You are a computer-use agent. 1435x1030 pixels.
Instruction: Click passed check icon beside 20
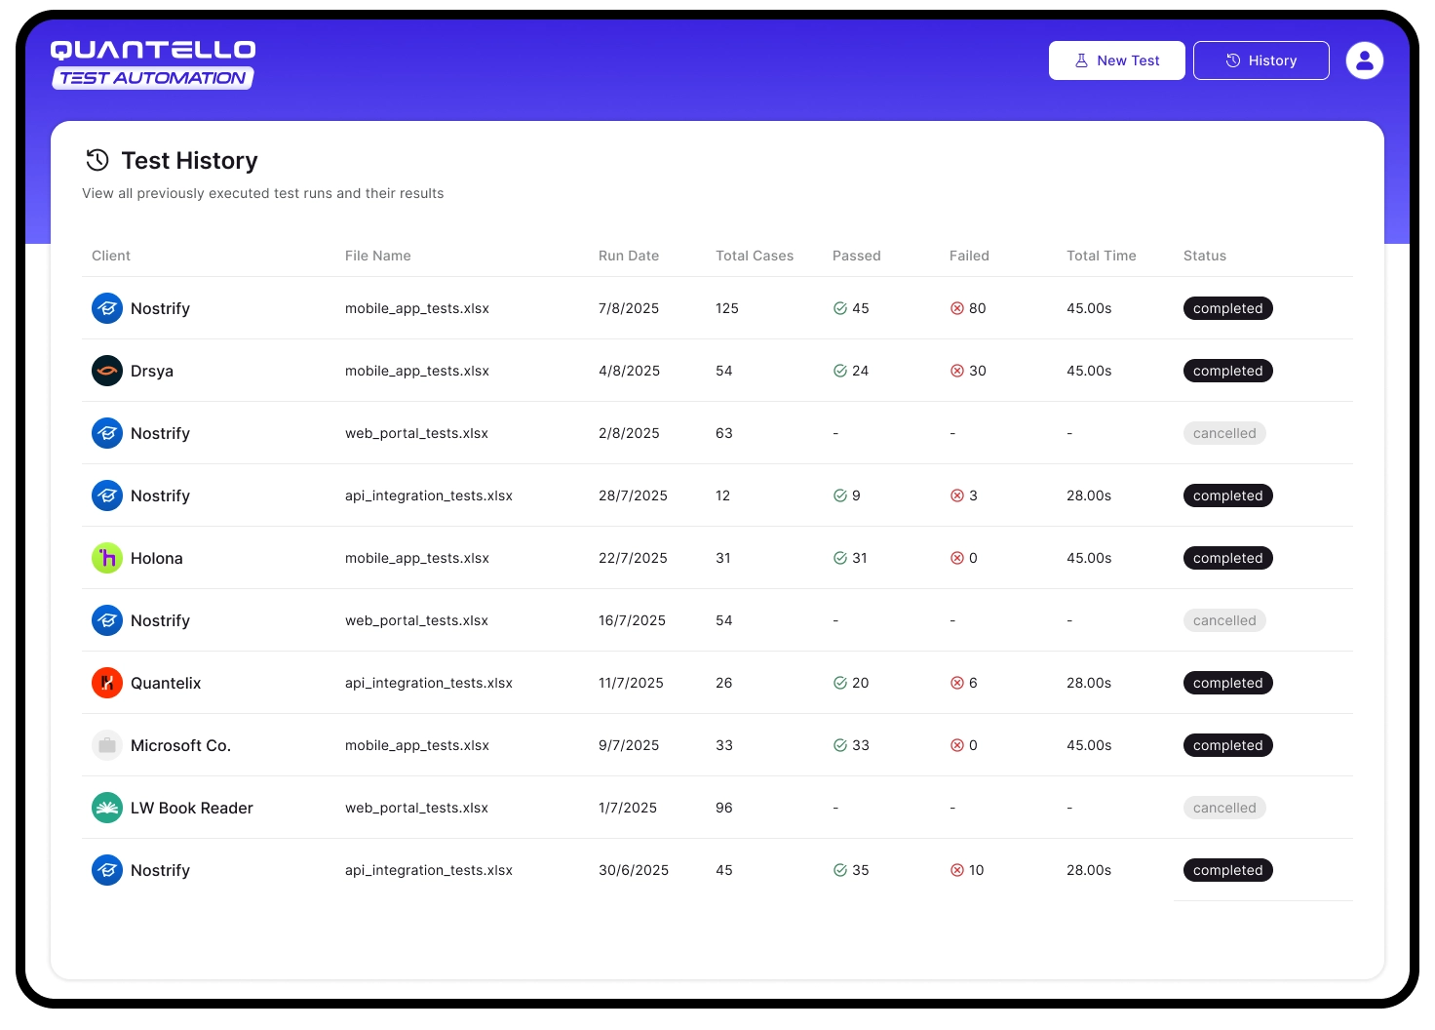point(839,683)
